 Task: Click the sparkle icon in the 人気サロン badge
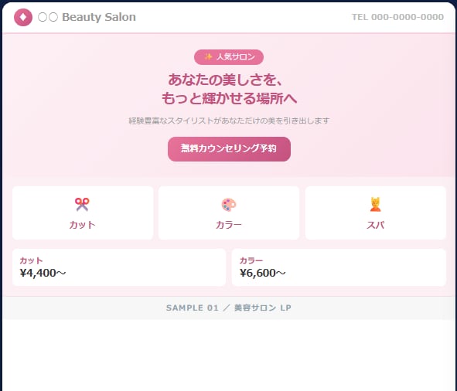click(x=208, y=56)
